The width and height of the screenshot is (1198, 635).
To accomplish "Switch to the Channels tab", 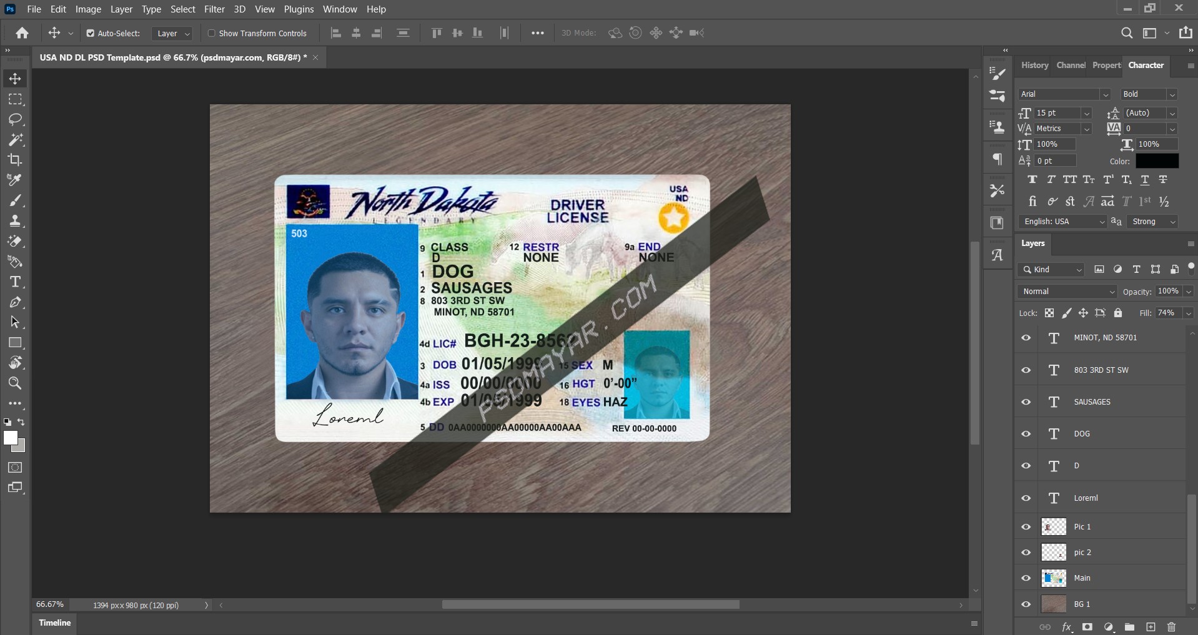I will (x=1071, y=66).
